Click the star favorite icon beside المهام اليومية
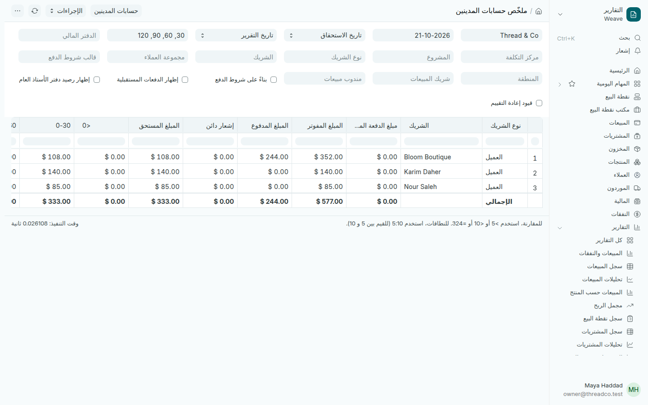The width and height of the screenshot is (648, 405). click(x=572, y=84)
